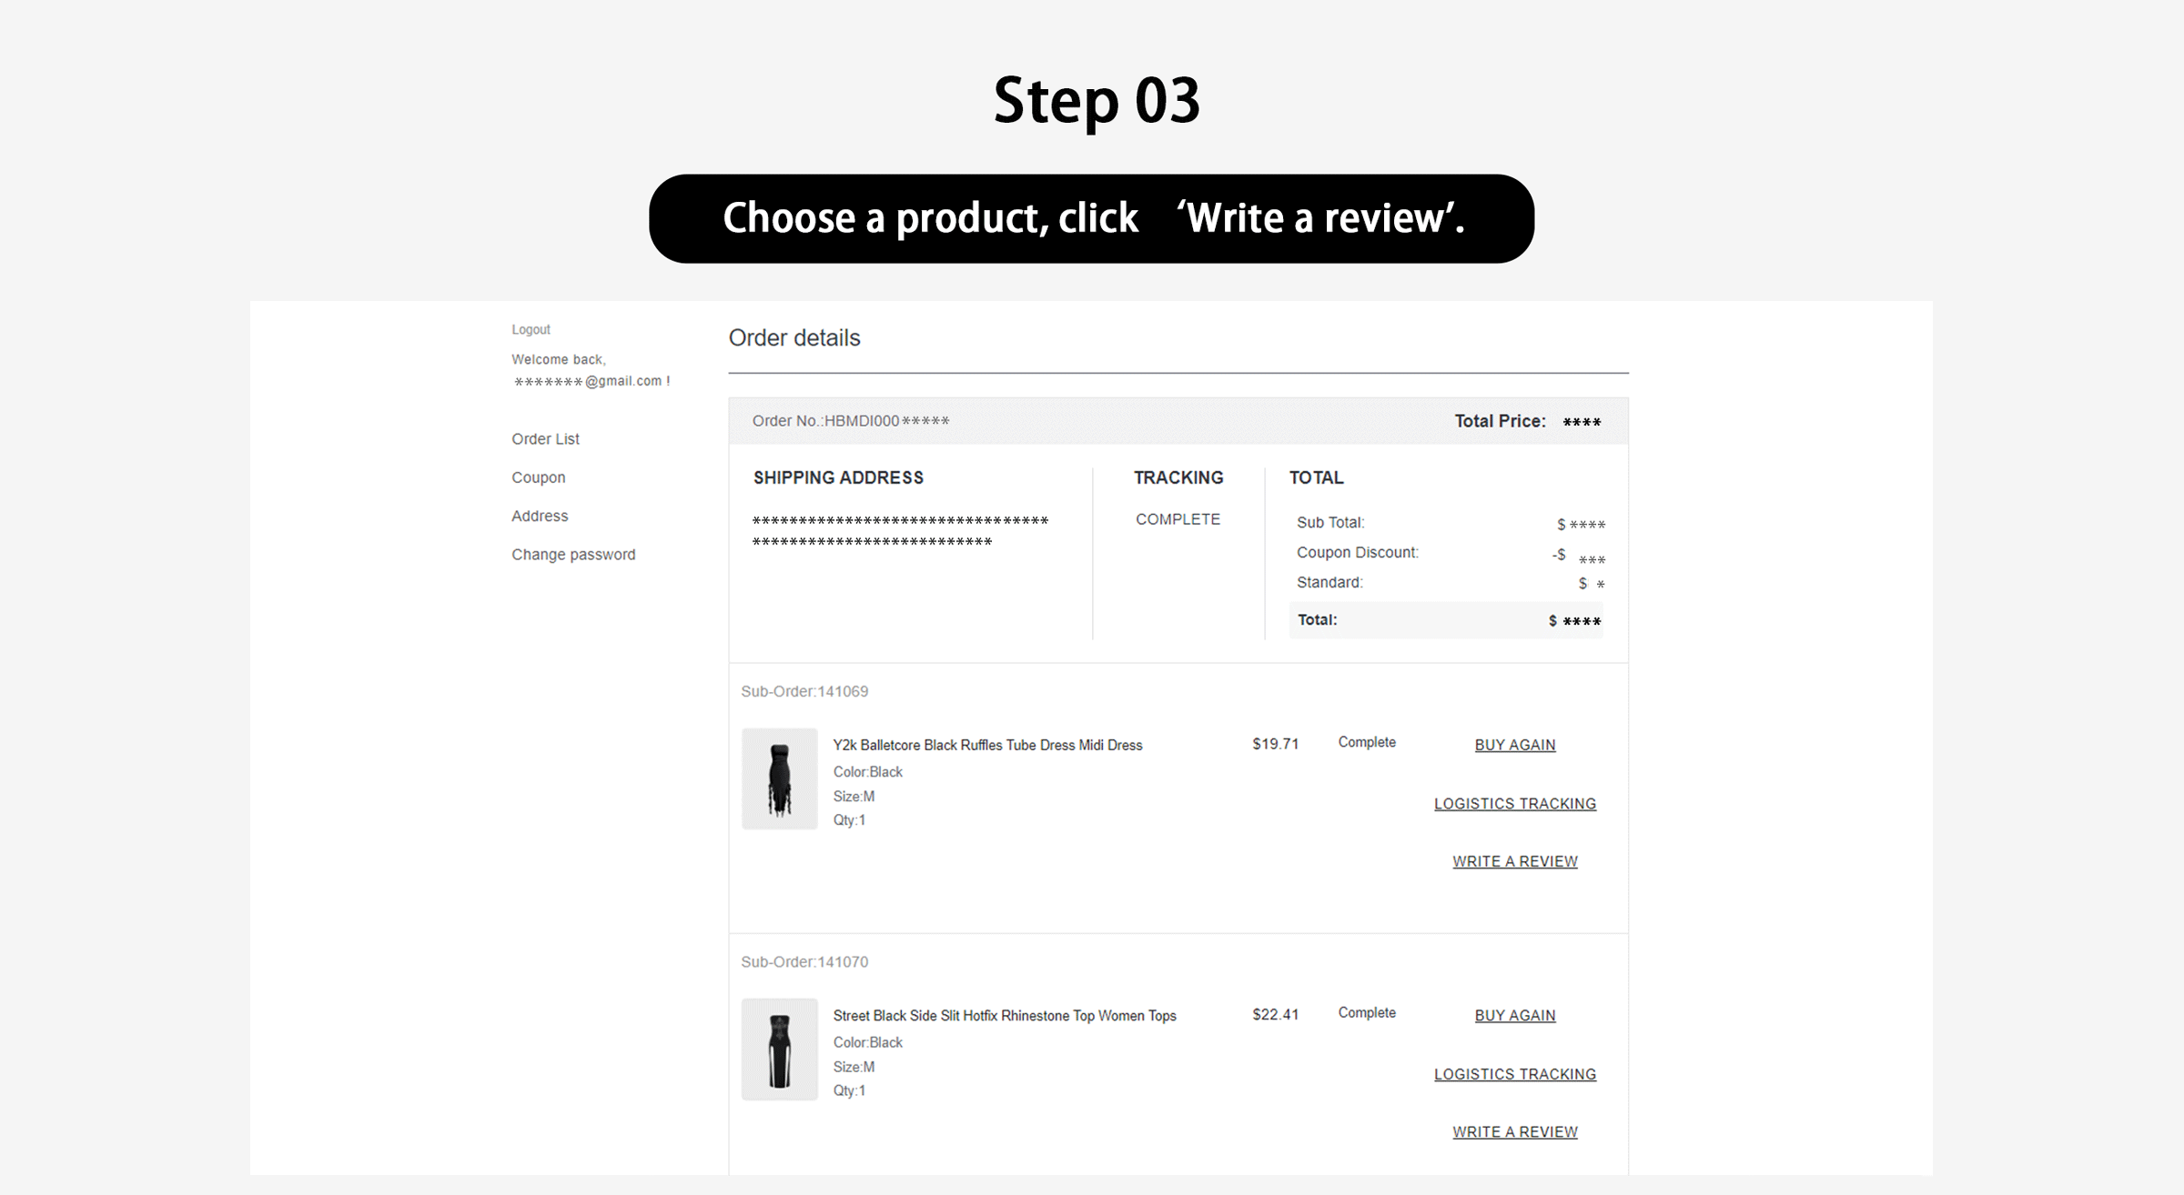Screen dimensions: 2184x1195
Task: Click Buy Again for ruffles tube dress
Action: tap(1514, 745)
